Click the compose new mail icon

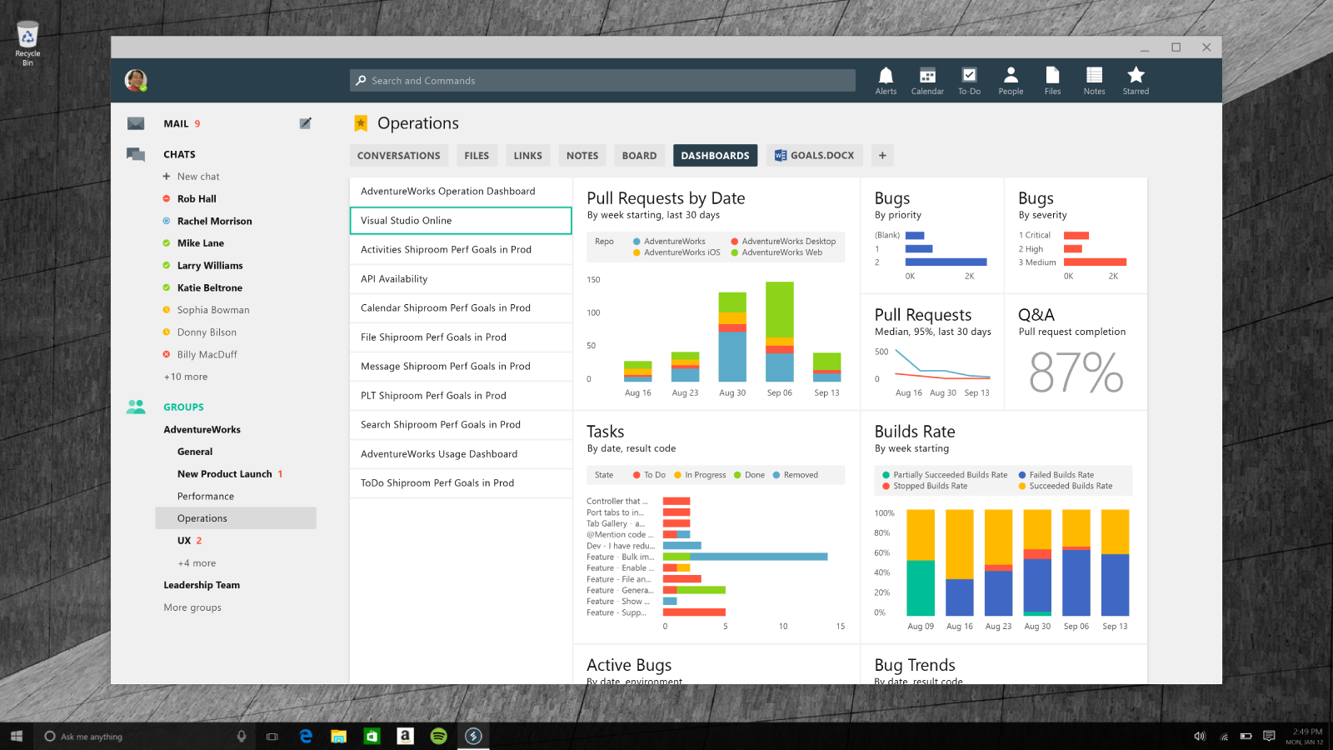pos(305,123)
